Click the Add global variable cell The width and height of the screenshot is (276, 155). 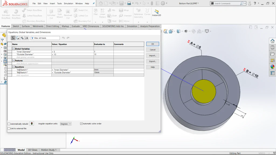tap(32, 57)
